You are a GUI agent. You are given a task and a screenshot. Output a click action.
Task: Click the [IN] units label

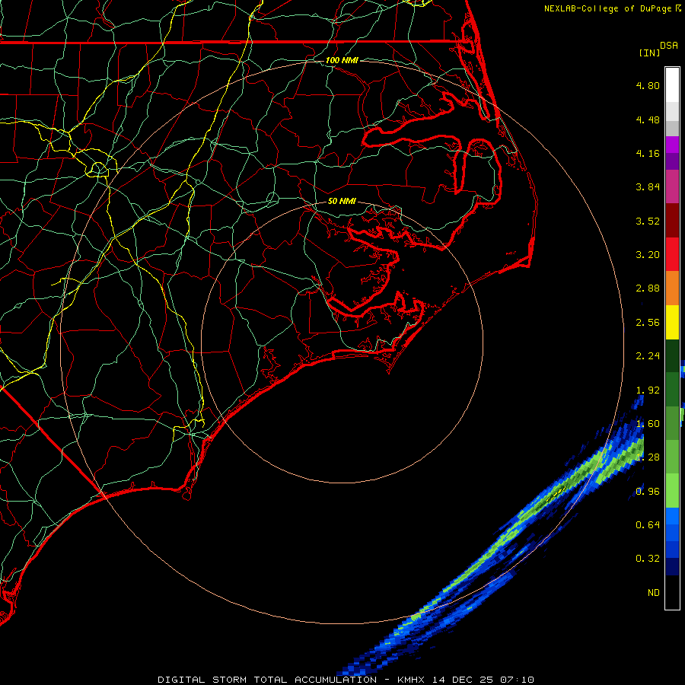click(x=649, y=53)
